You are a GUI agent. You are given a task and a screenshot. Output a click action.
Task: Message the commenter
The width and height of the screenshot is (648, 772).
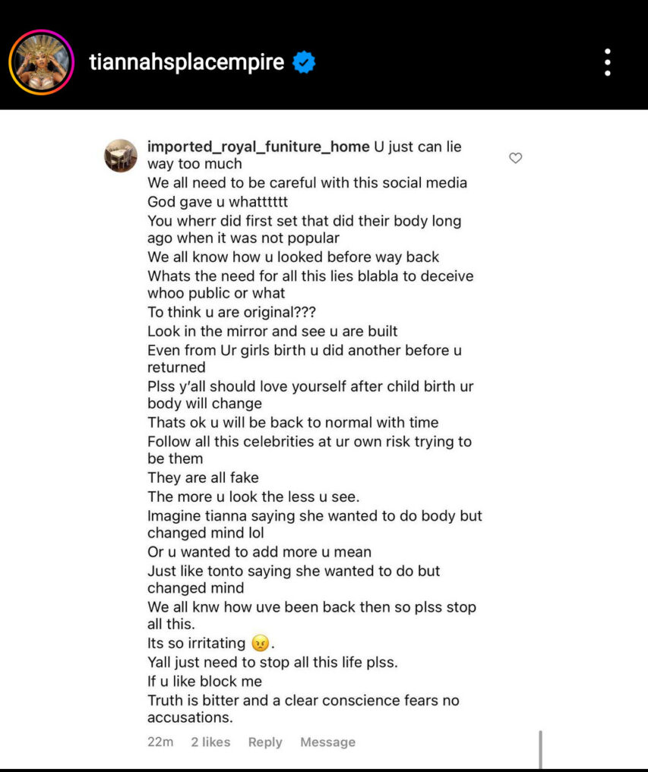[327, 742]
